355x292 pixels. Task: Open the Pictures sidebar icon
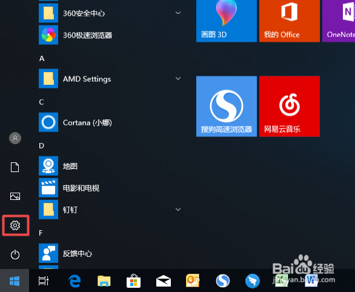[15, 196]
